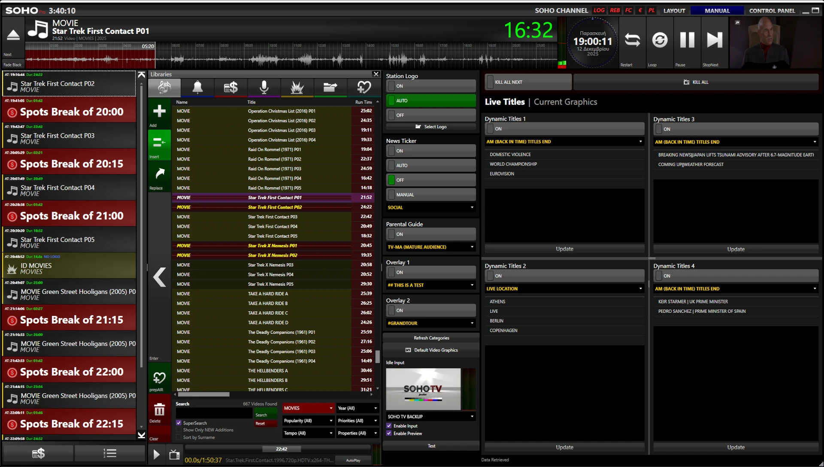Open the SOHO TV BACKUP input dropdown
The image size is (824, 467).
pos(431,416)
